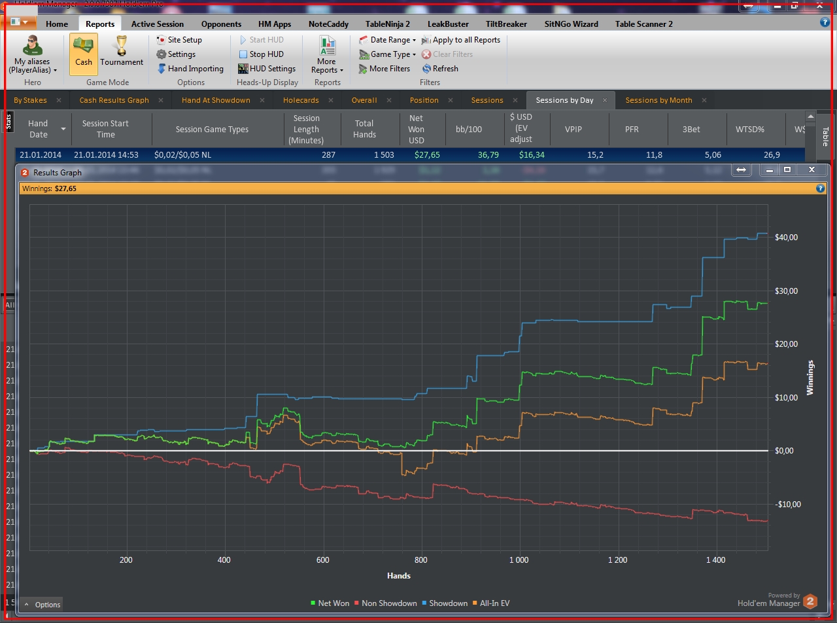Open the Stats side panel
This screenshot has height=623, width=837.
(x=9, y=122)
